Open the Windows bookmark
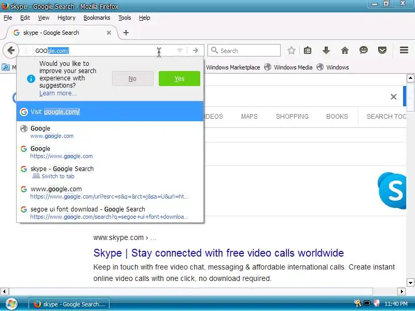The width and height of the screenshot is (415, 311). point(333,67)
